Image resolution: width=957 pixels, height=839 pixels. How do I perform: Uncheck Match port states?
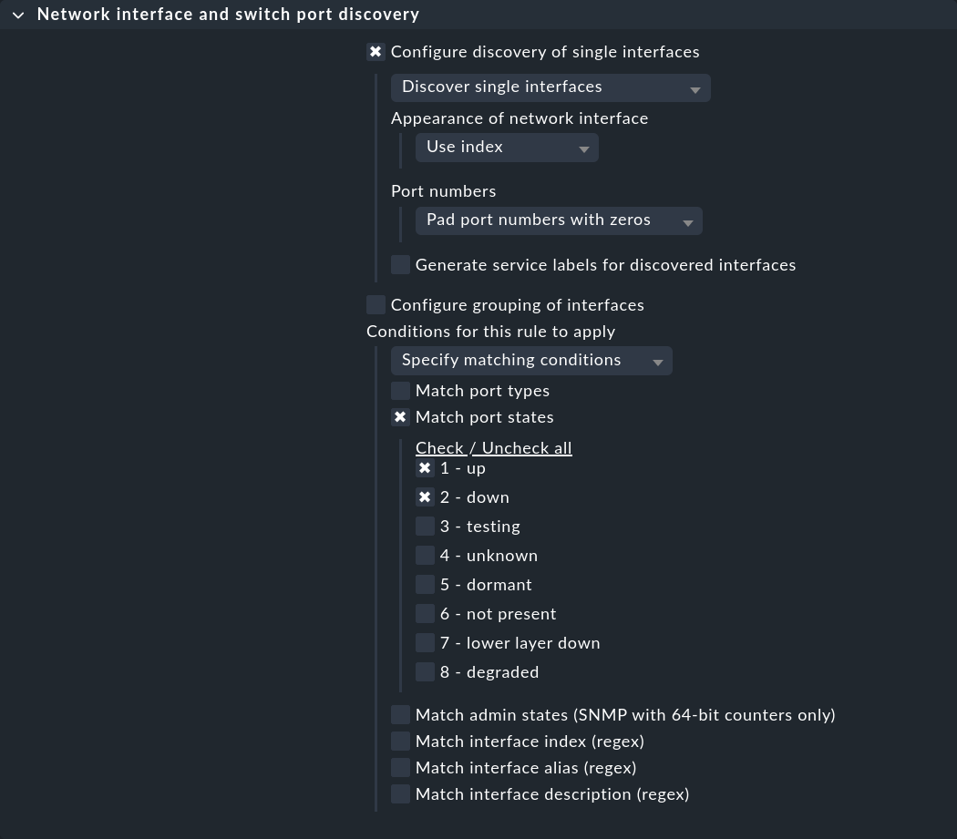click(400, 416)
